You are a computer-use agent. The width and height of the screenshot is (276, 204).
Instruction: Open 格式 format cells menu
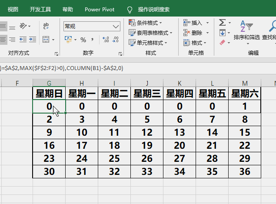click(x=195, y=43)
